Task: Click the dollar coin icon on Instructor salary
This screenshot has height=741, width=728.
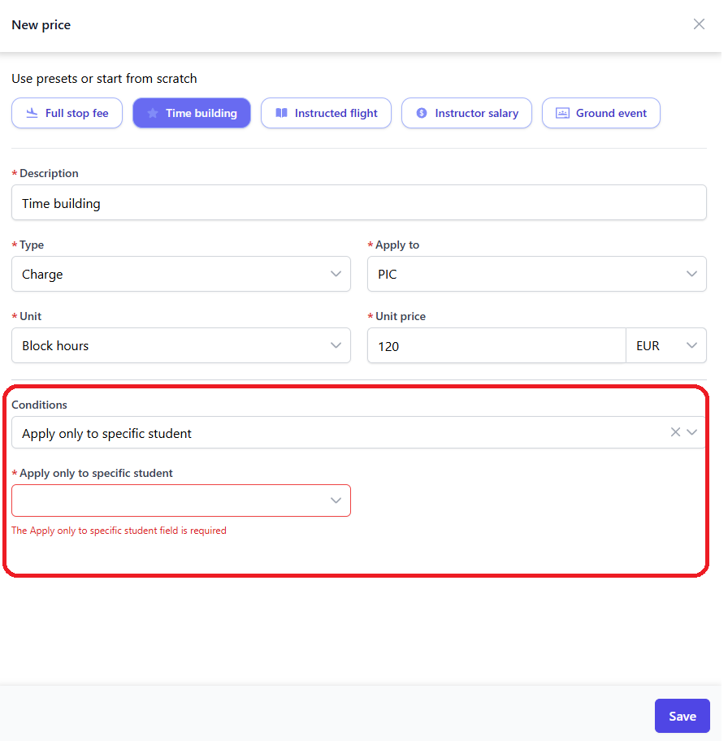Action: pyautogui.click(x=422, y=114)
